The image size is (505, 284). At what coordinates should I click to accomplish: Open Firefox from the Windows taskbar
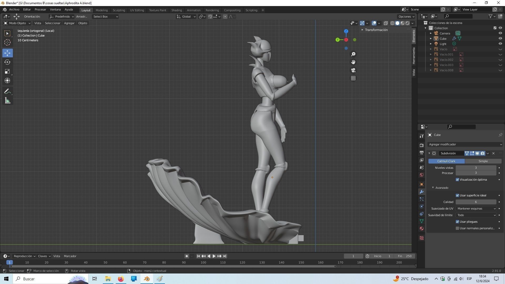tap(121, 279)
